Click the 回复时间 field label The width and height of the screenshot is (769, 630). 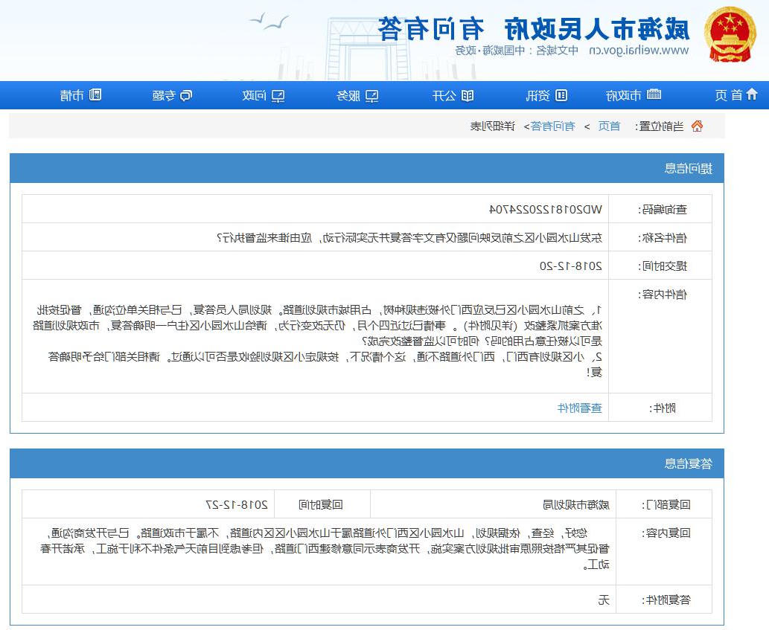tap(321, 504)
